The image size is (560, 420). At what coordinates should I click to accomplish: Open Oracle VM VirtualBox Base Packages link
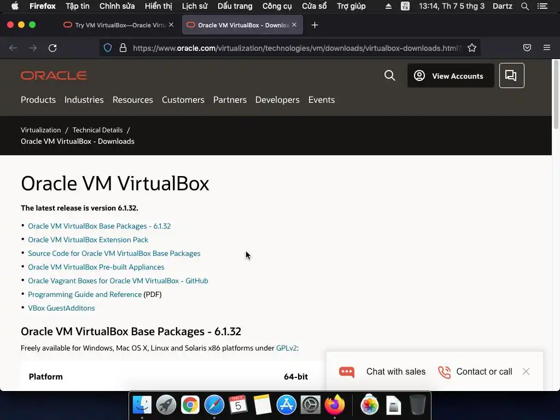(100, 226)
